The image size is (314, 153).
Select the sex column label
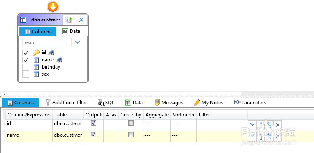(x=45, y=74)
